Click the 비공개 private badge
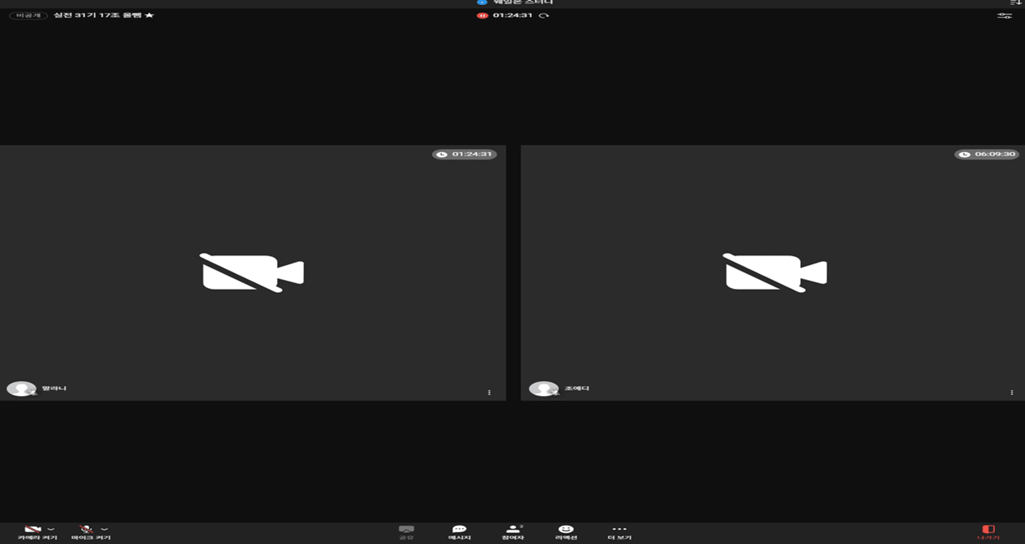1025x544 pixels. point(28,15)
